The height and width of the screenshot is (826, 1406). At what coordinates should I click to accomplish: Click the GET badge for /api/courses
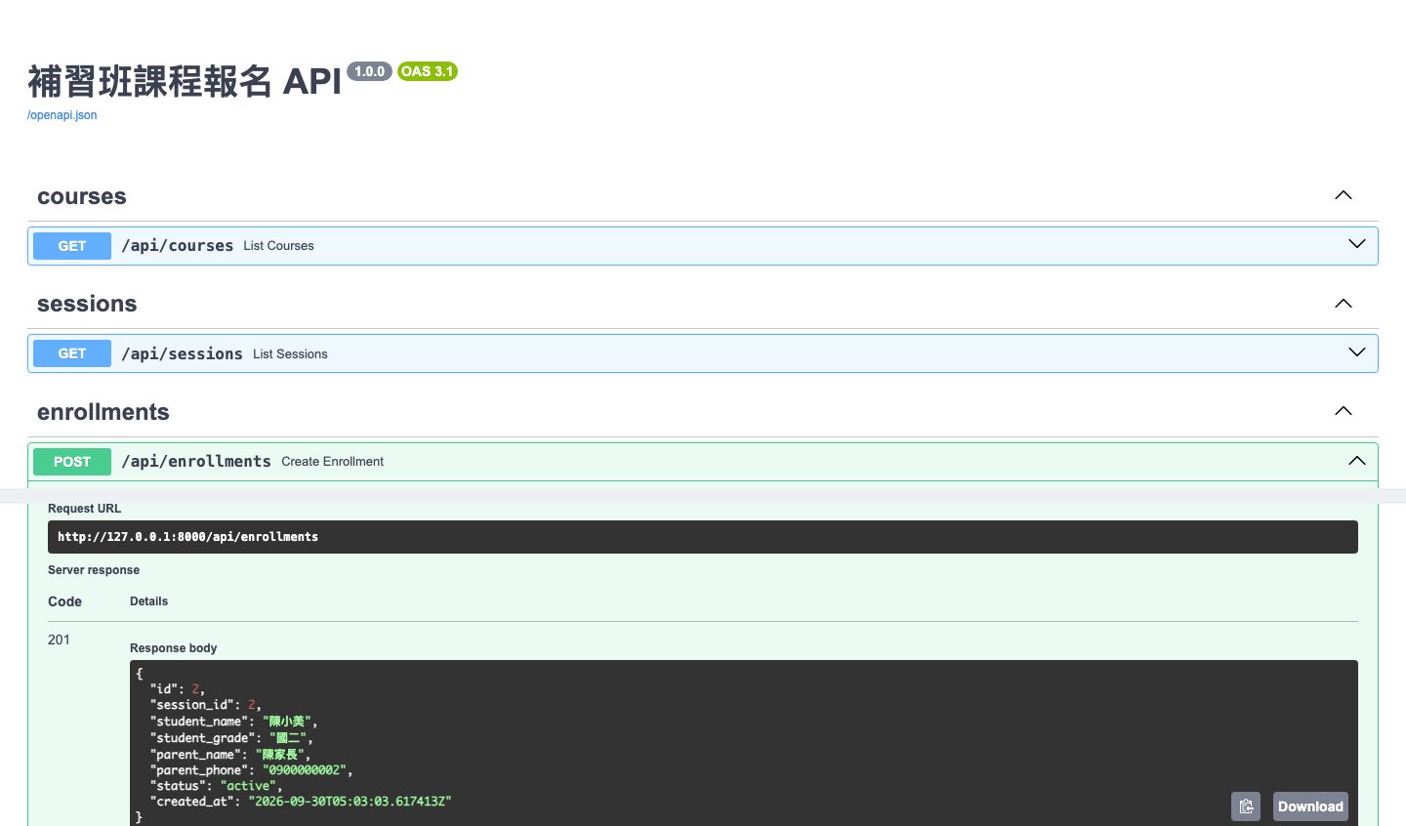tap(72, 246)
